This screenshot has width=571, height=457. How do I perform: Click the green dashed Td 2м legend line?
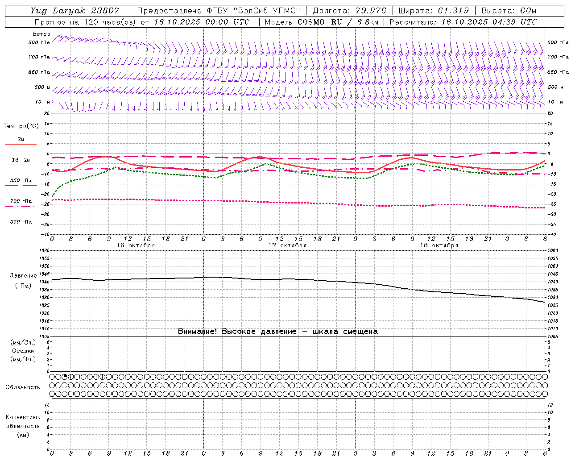[20, 165]
